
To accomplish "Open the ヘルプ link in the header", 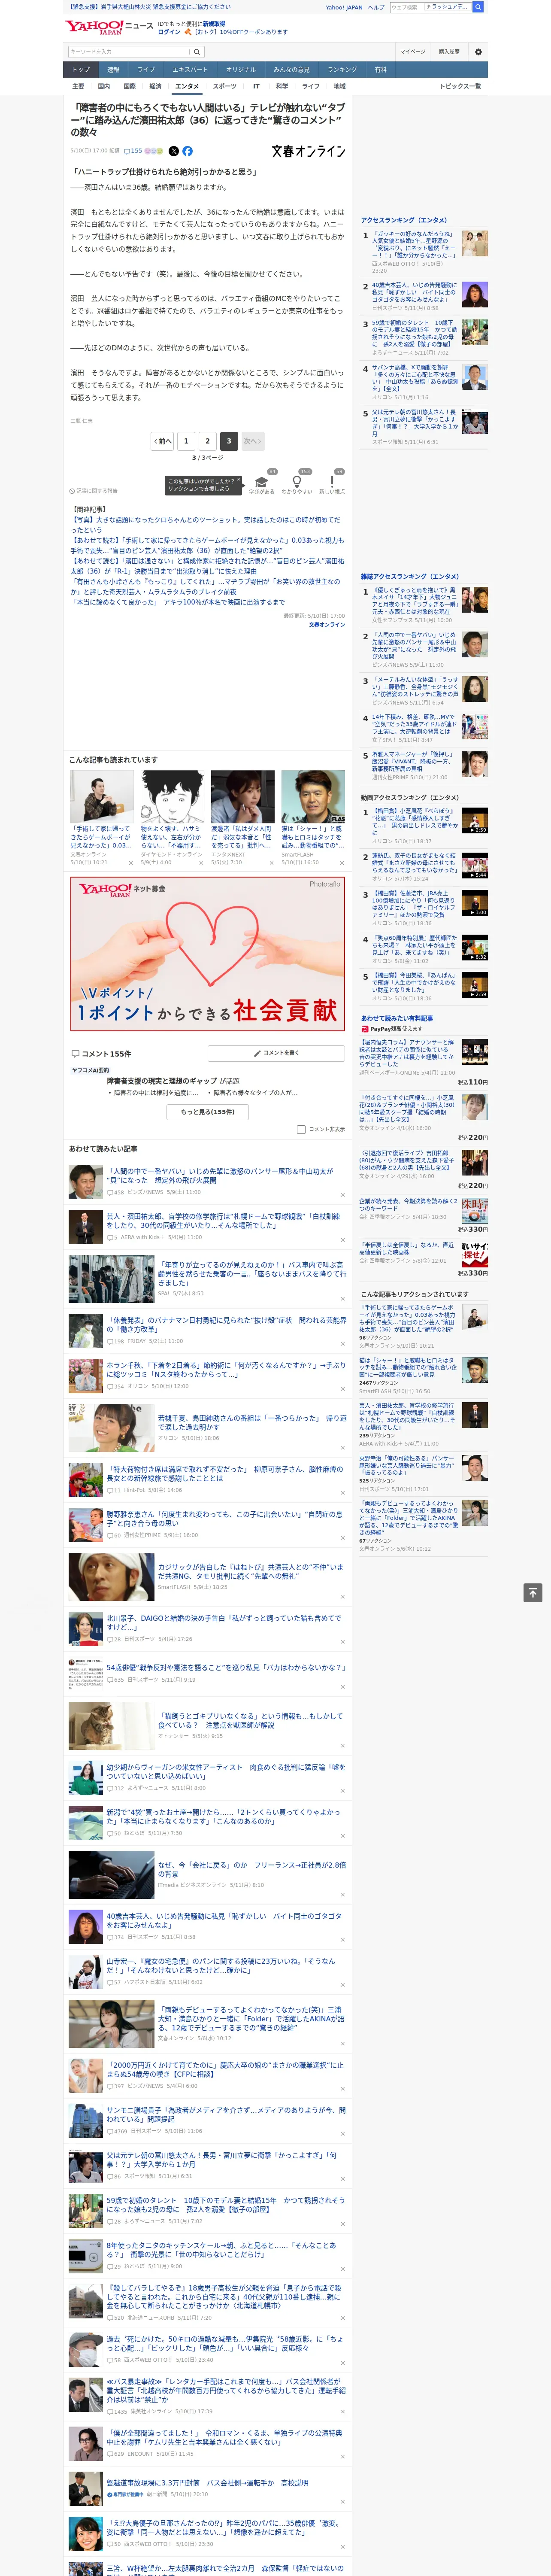I will point(376,7).
